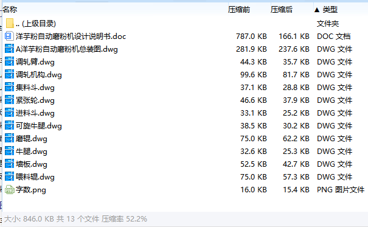Click the 99.6 KB size value
The image size is (368, 227).
click(x=254, y=75)
